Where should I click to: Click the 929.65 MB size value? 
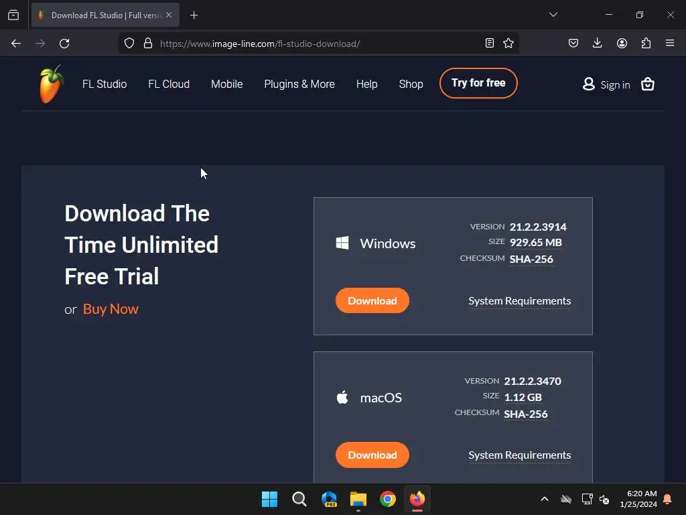(535, 243)
